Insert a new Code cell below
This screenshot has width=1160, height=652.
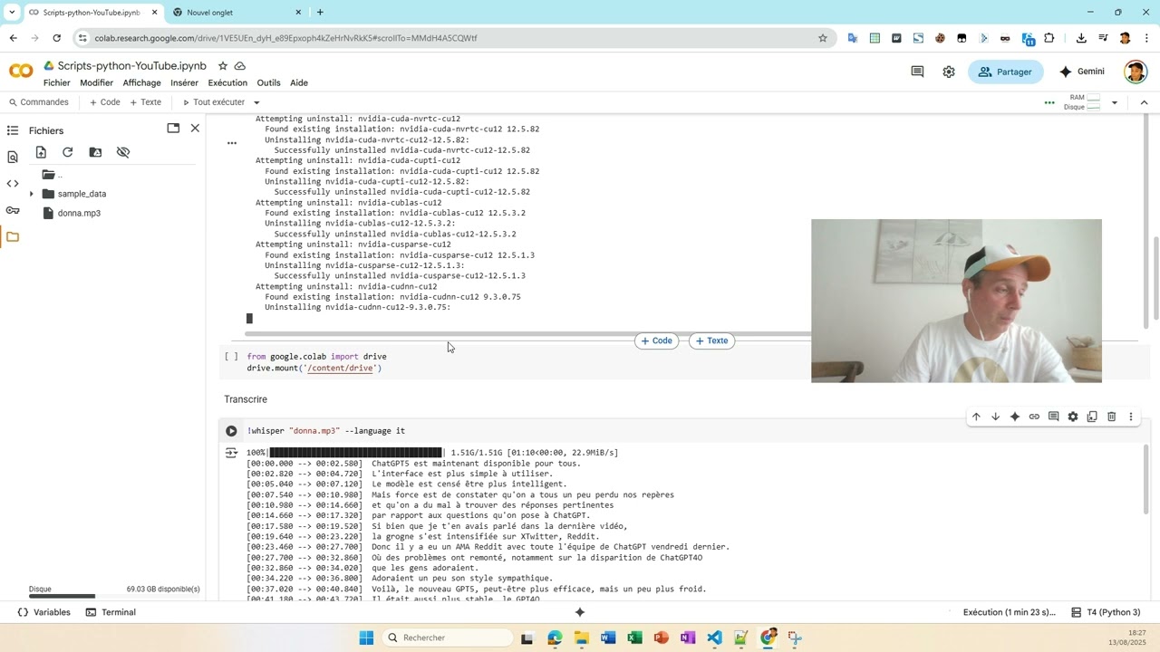pyautogui.click(x=656, y=340)
